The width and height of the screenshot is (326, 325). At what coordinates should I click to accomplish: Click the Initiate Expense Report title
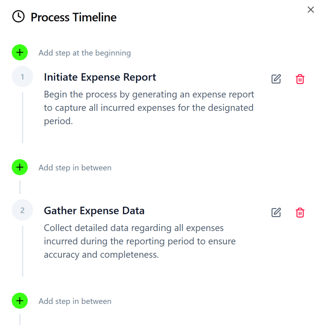pyautogui.click(x=100, y=77)
